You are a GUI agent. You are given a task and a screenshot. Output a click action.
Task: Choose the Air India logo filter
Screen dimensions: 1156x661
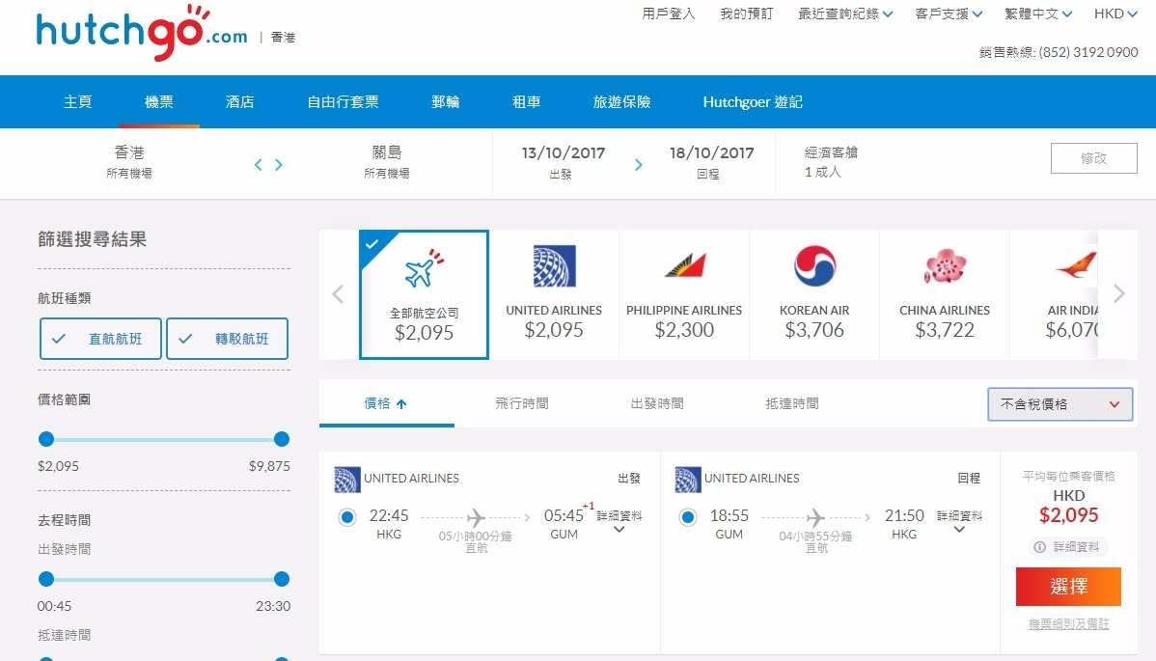(1076, 265)
